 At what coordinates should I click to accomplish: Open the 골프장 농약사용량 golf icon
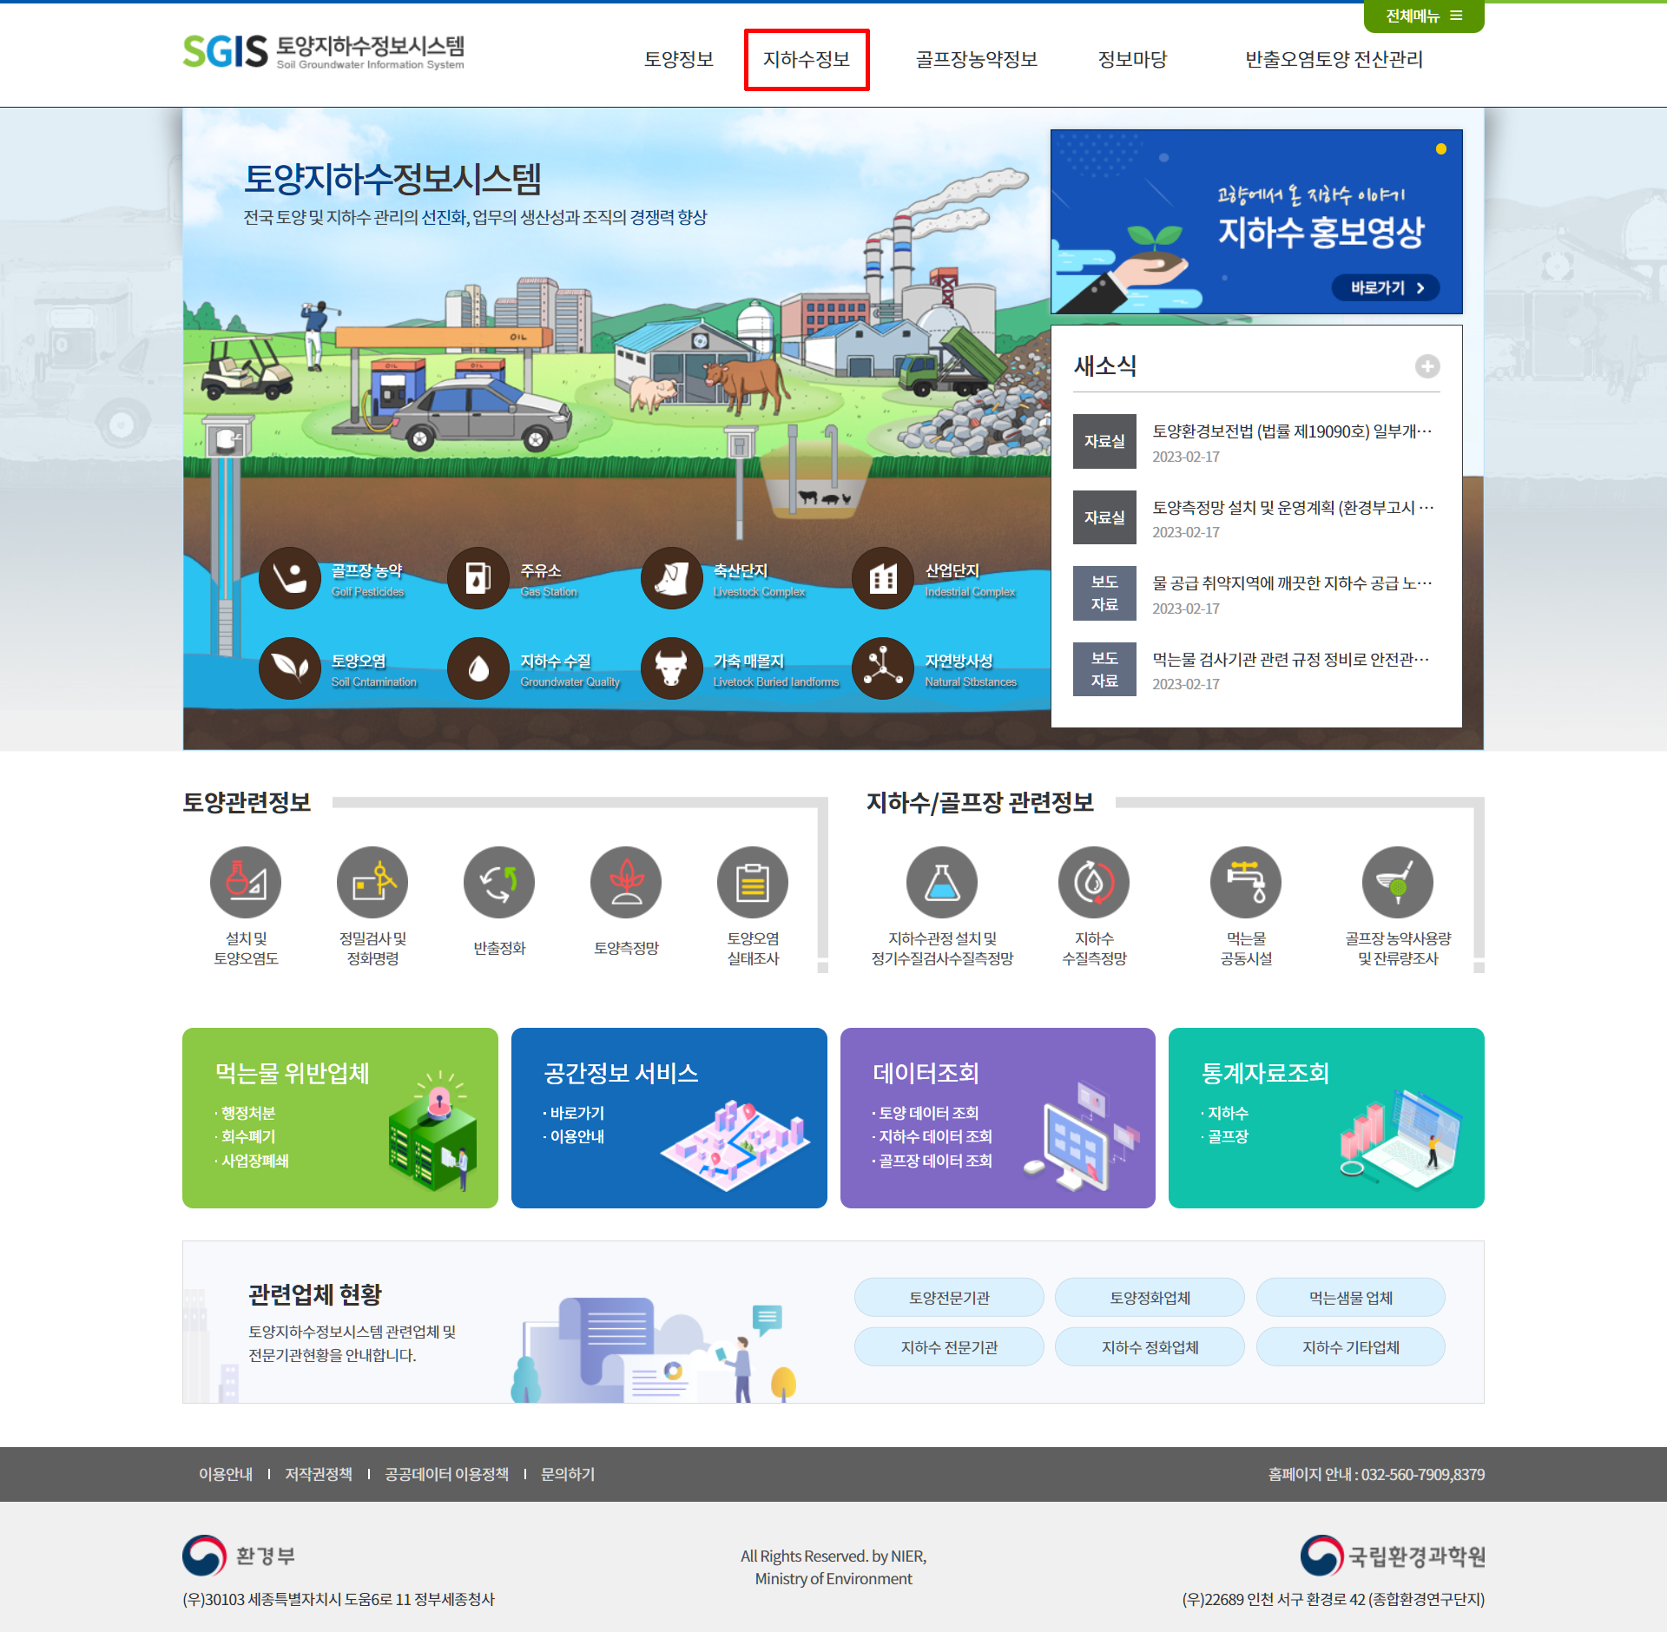[x=1398, y=883]
